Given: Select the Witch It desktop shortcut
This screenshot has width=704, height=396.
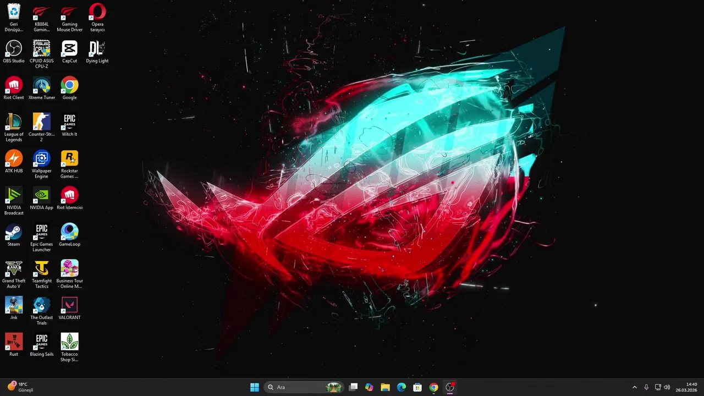Looking at the screenshot, I should point(69,125).
